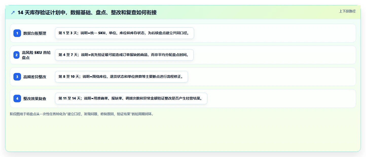Screen dimensions: 366x157
Task: Select the 高频差异整改 step label
Action: tap(35, 77)
